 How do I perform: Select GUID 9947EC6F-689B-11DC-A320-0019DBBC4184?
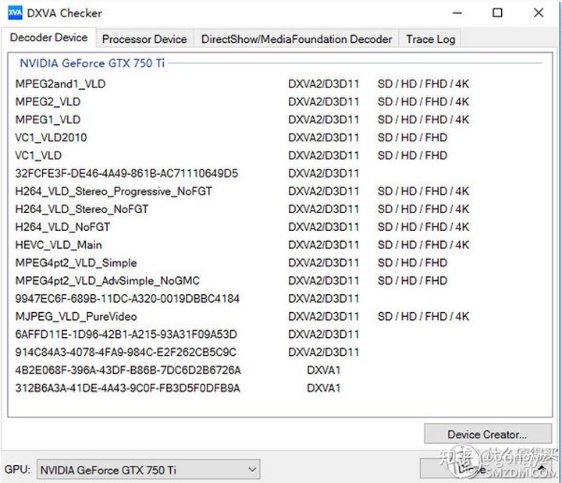[127, 299]
